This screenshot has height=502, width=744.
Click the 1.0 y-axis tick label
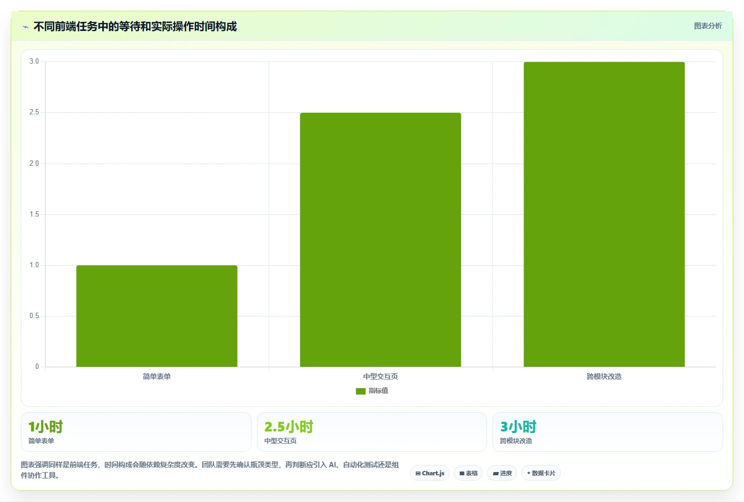[x=34, y=265]
